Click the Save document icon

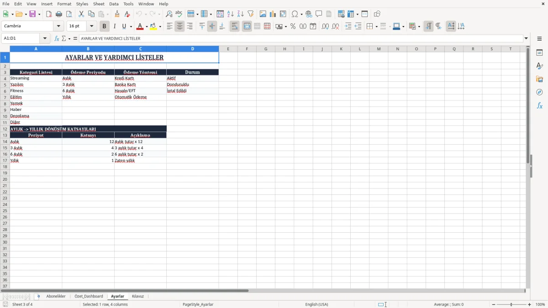[x=32, y=14]
